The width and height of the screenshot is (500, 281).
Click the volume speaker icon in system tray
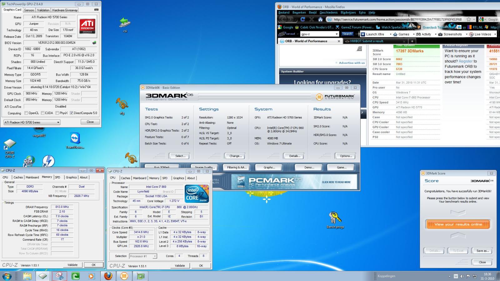tap(462, 276)
